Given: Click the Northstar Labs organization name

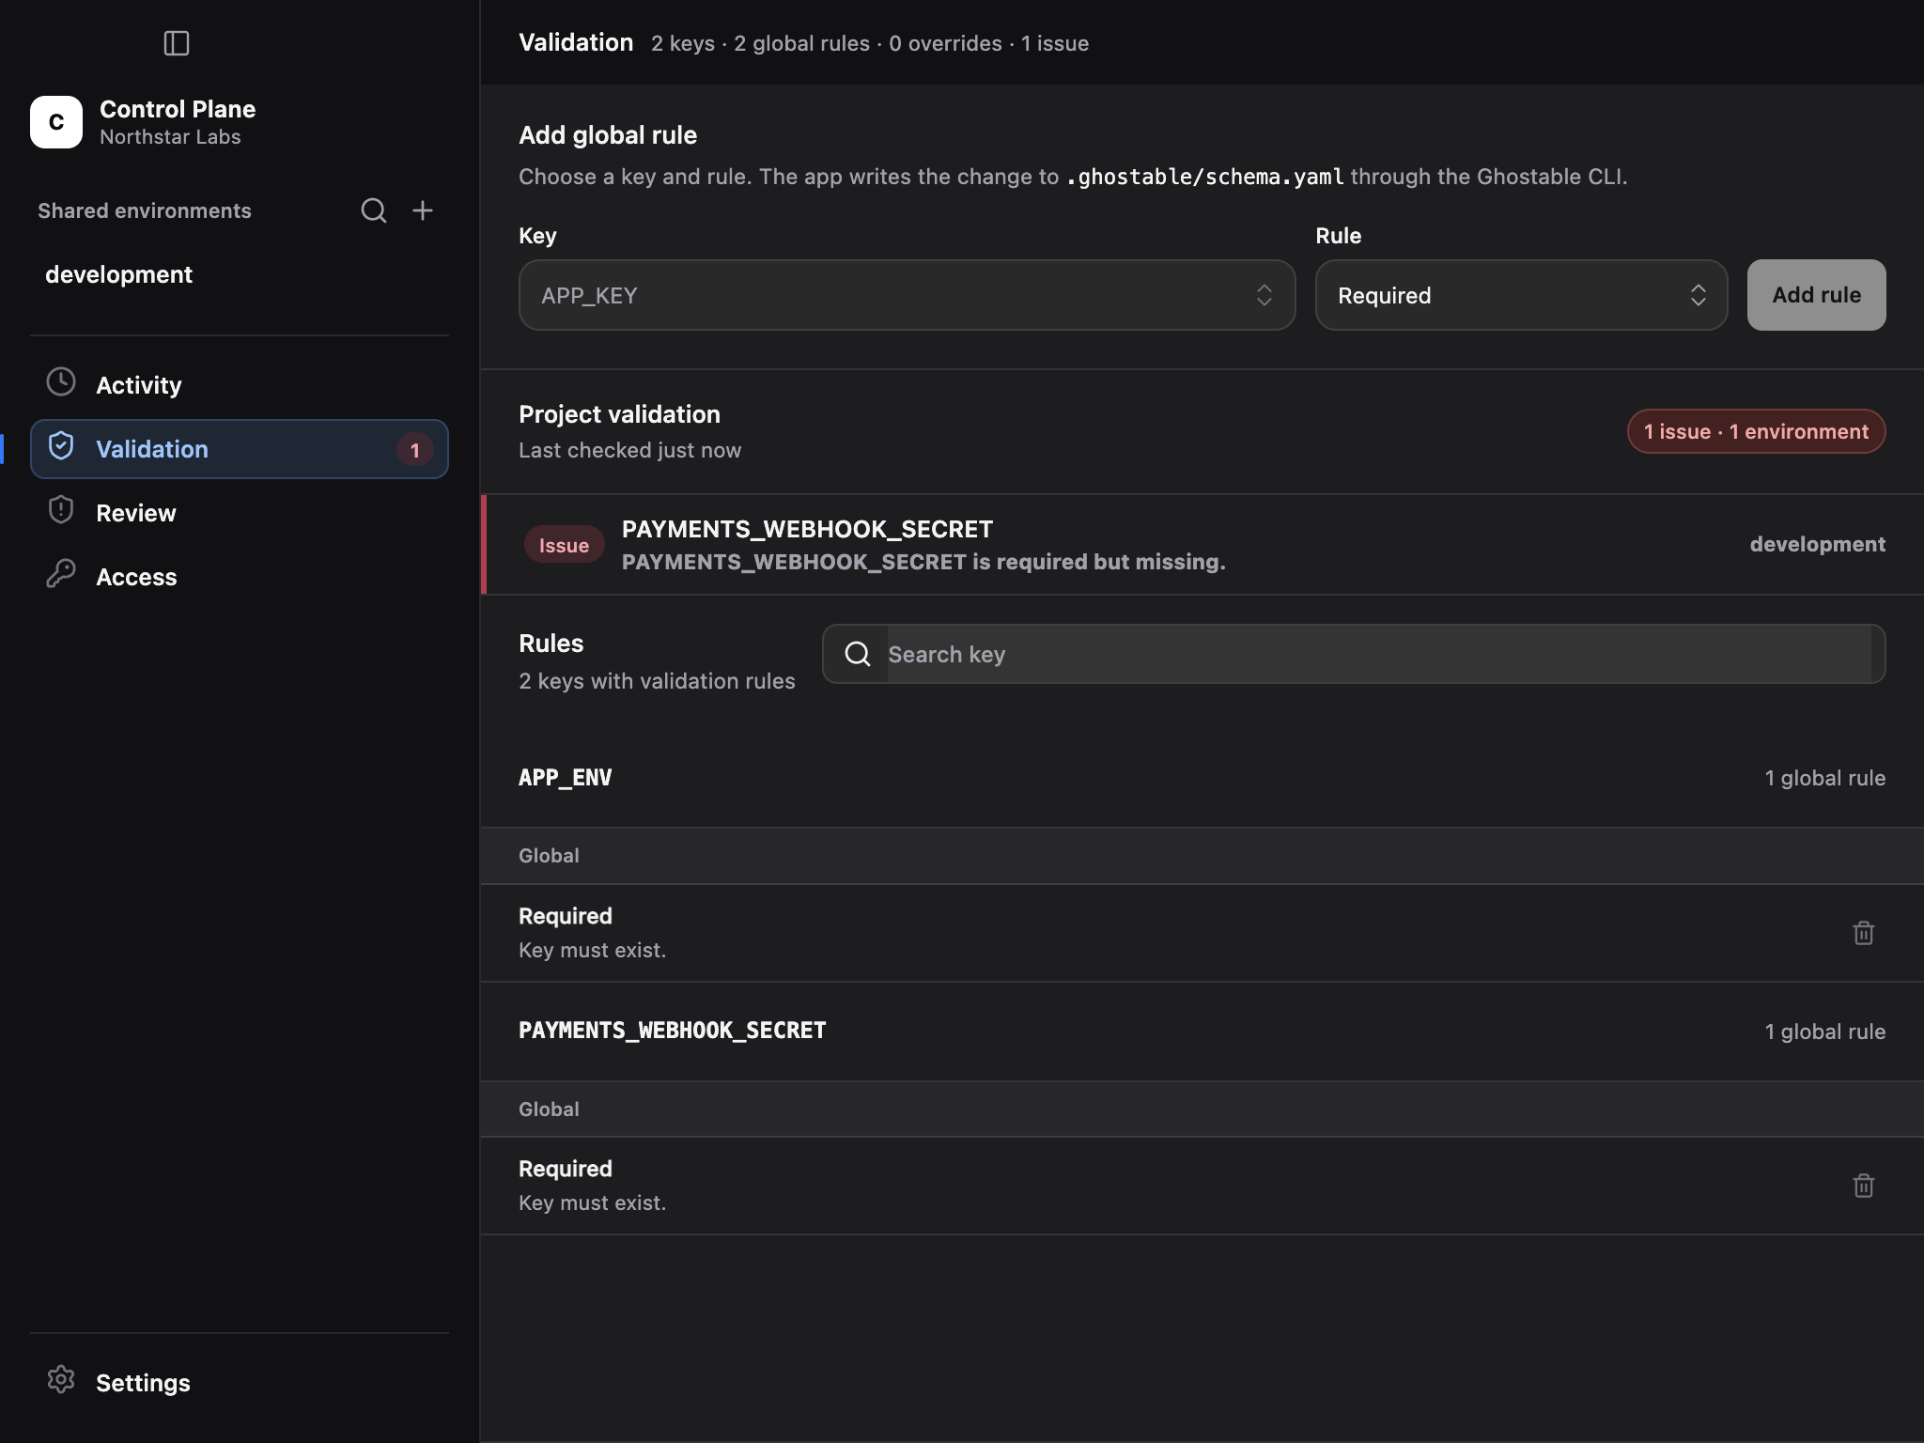Looking at the screenshot, I should click(170, 137).
